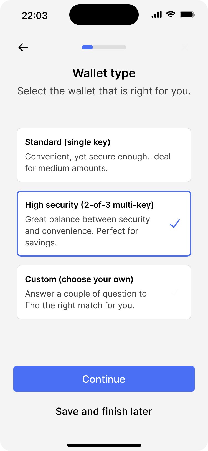The image size is (208, 451).
Task: Tap the Dynamic Island at top
Action: 104,15
